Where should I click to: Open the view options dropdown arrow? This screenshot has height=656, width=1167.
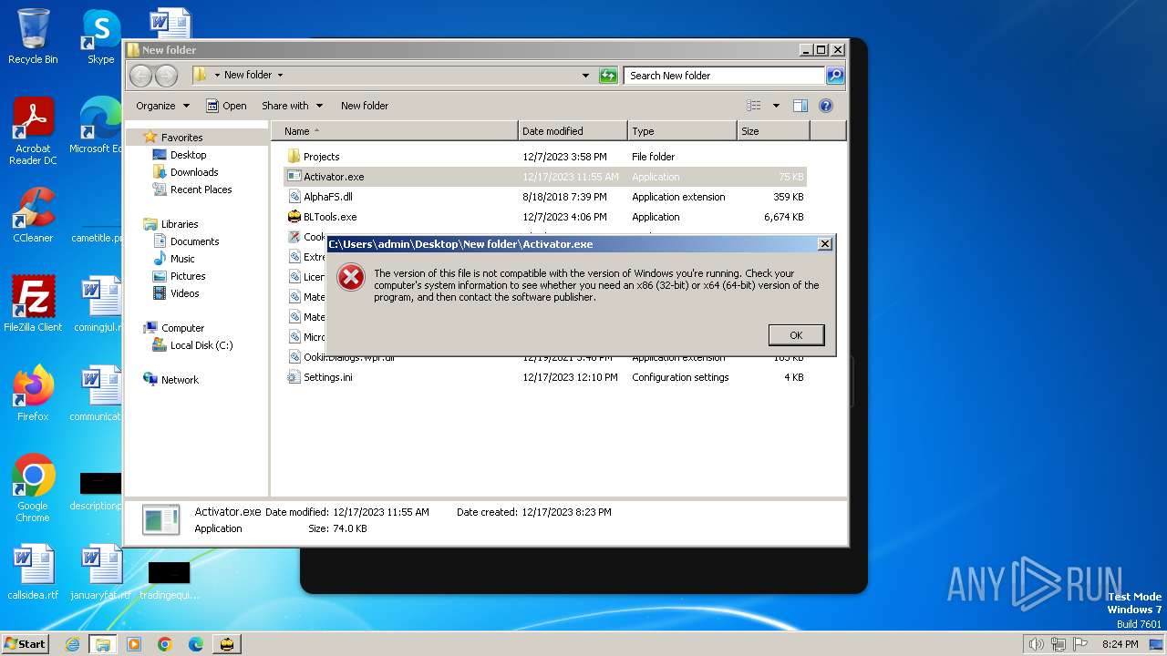[776, 106]
